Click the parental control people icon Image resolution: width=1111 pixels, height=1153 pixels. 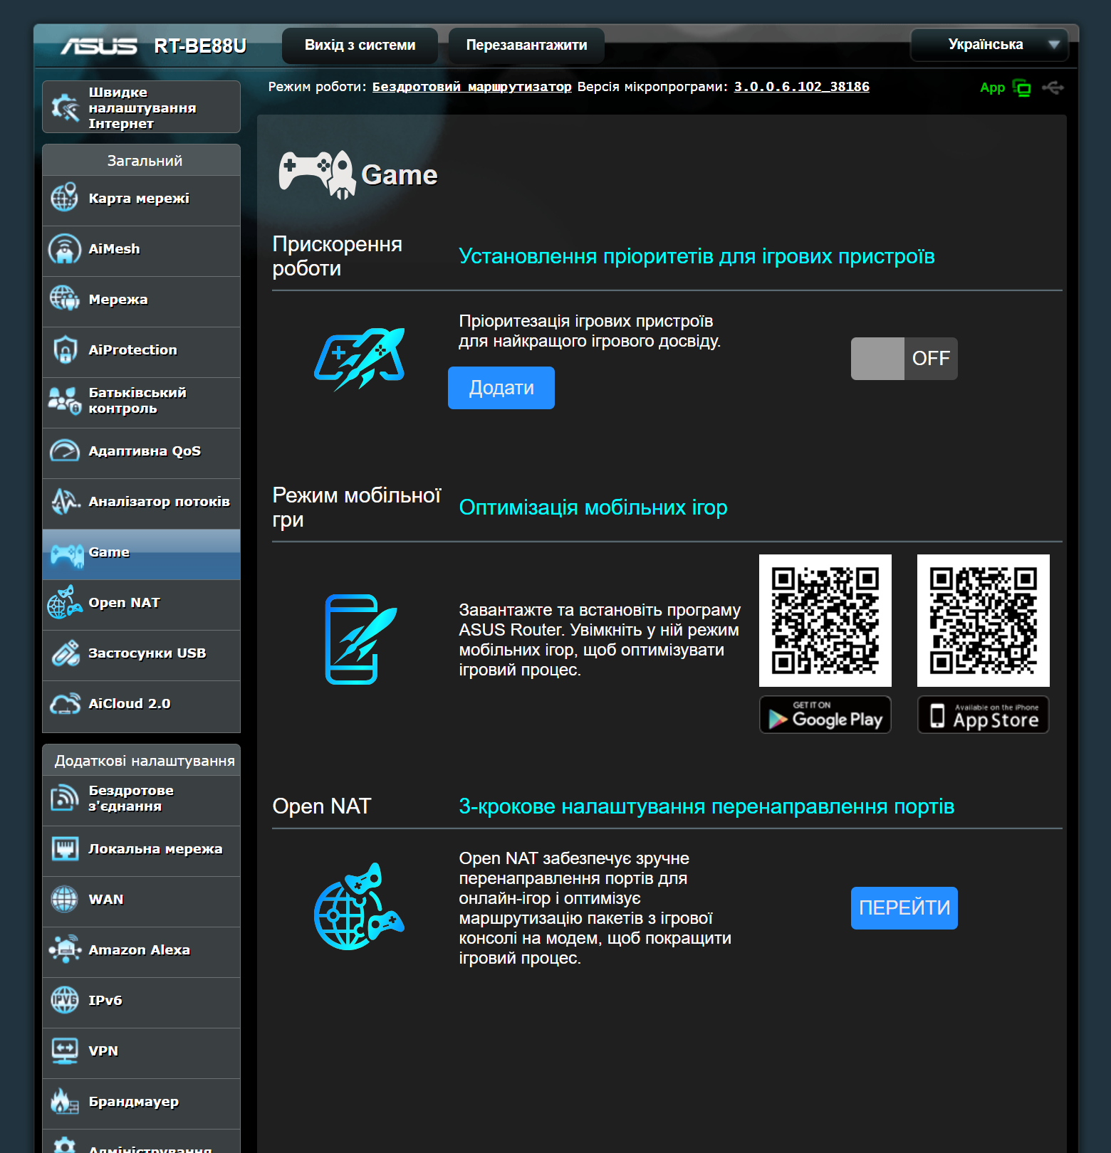click(x=64, y=400)
